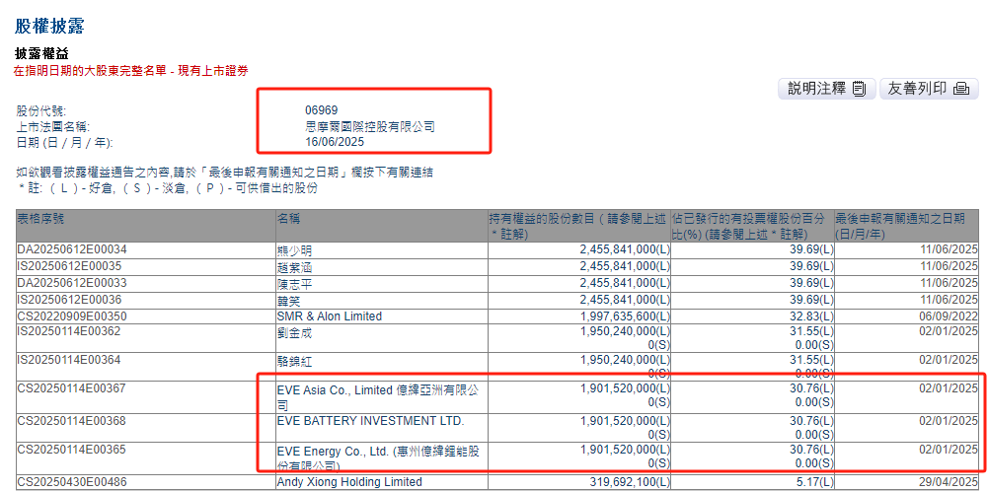Select form serial IS20250114E00364
The width and height of the screenshot is (988, 491).
pyautogui.click(x=69, y=360)
